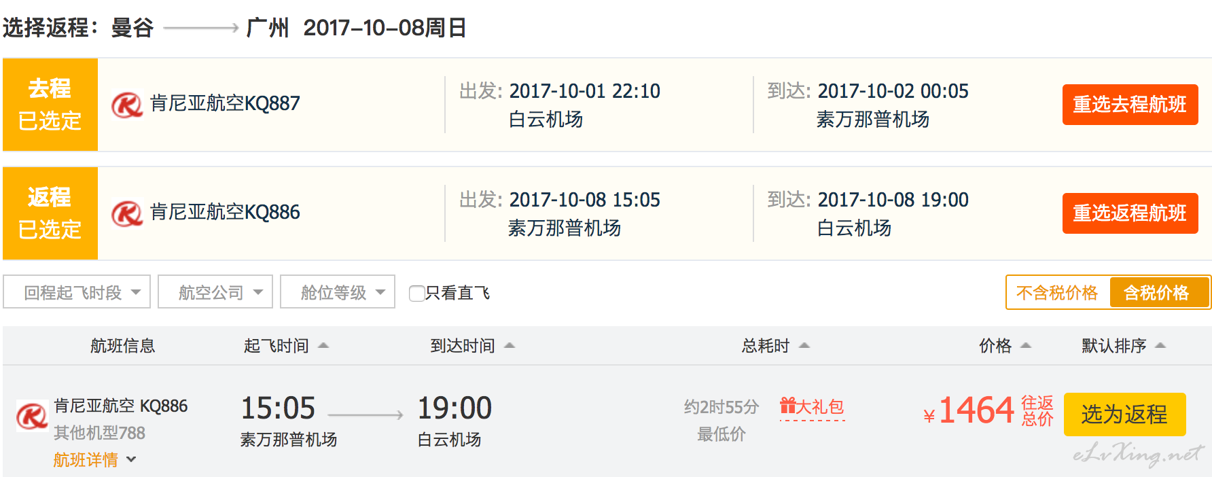The width and height of the screenshot is (1212, 477).
Task: Expand 航班详情 for flight KQ886
Action: coord(95,460)
